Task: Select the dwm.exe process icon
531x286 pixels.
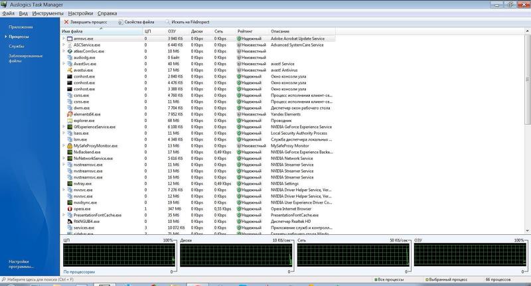Action: [x=70, y=108]
